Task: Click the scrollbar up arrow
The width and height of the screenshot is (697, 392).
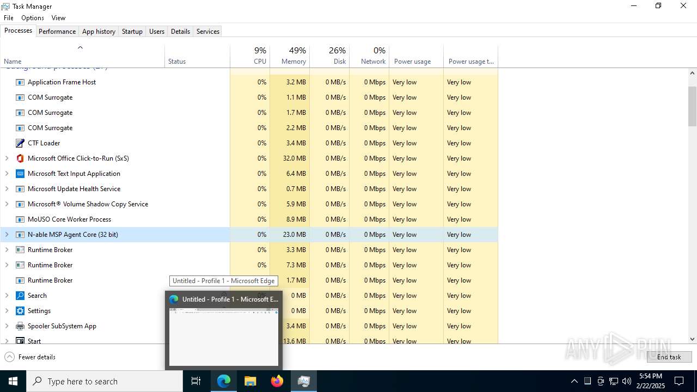Action: pos(693,73)
